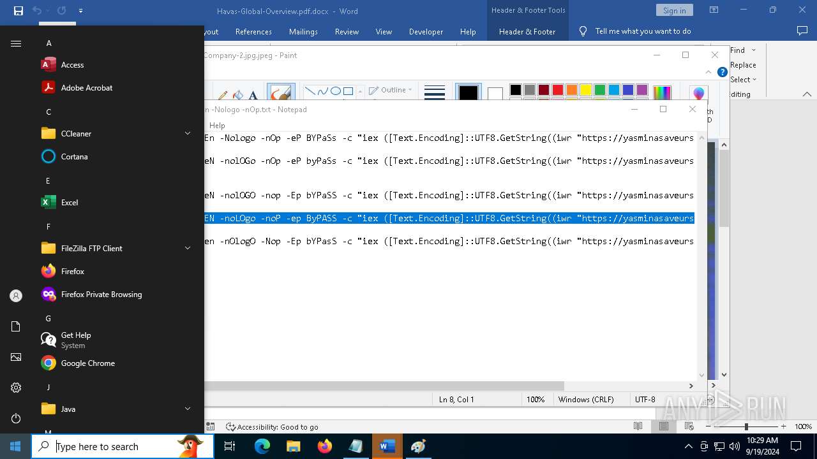Viewport: 817px width, 459px height.
Task: Click the Word zoom slider
Action: click(x=746, y=426)
